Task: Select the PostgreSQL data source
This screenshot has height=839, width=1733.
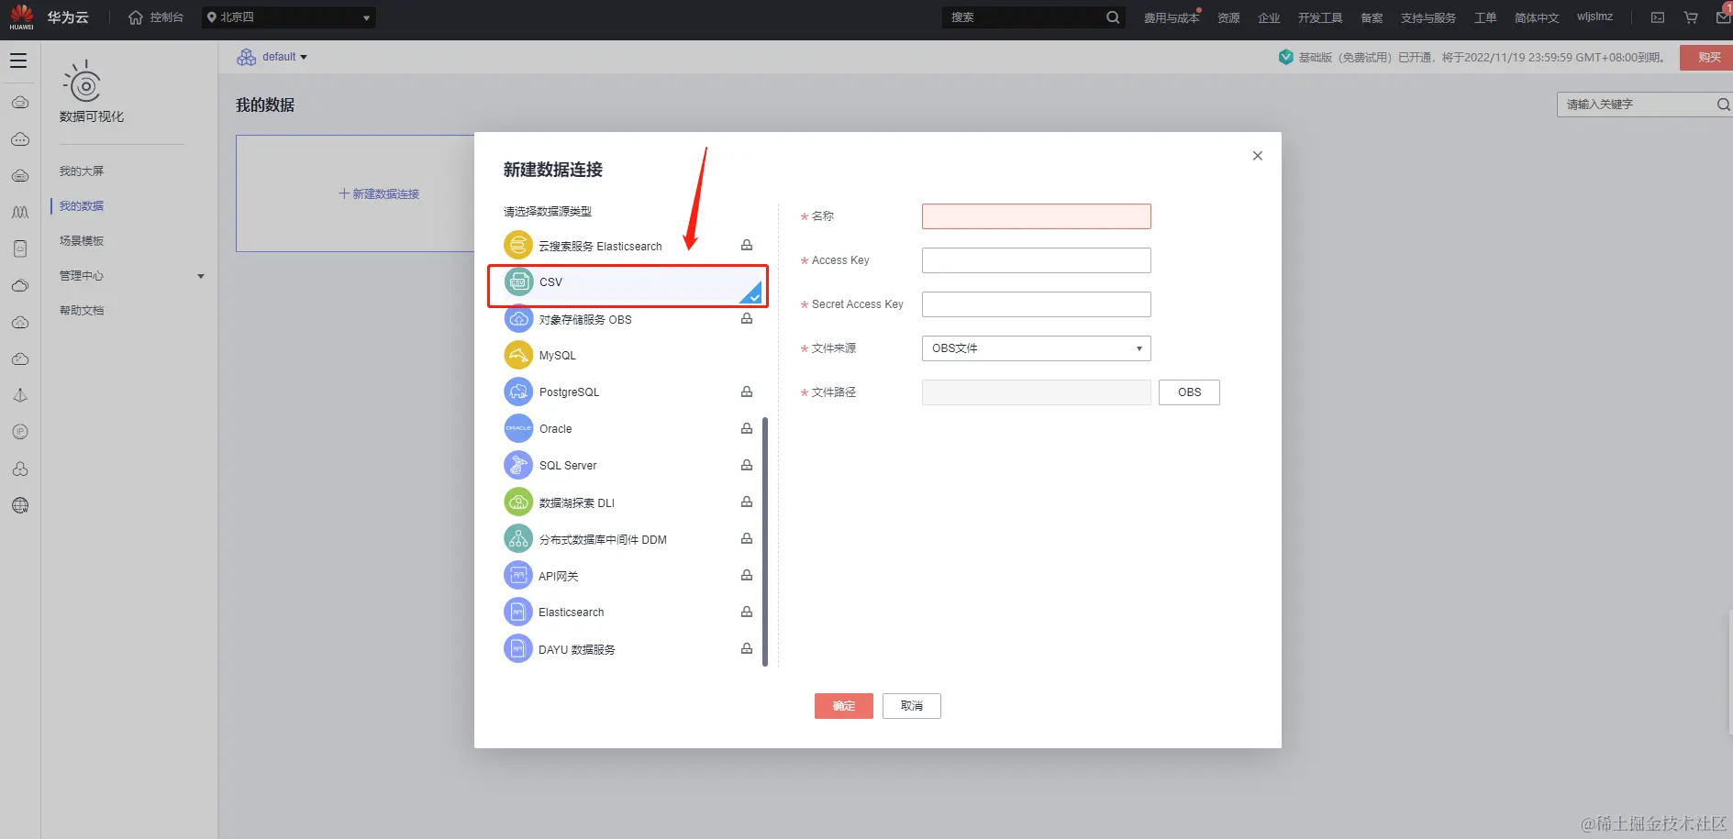Action: [628, 392]
